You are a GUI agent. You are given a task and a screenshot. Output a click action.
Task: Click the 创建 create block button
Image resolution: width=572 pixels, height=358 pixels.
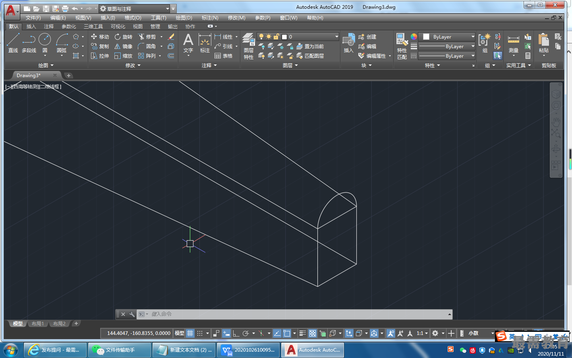coord(367,37)
